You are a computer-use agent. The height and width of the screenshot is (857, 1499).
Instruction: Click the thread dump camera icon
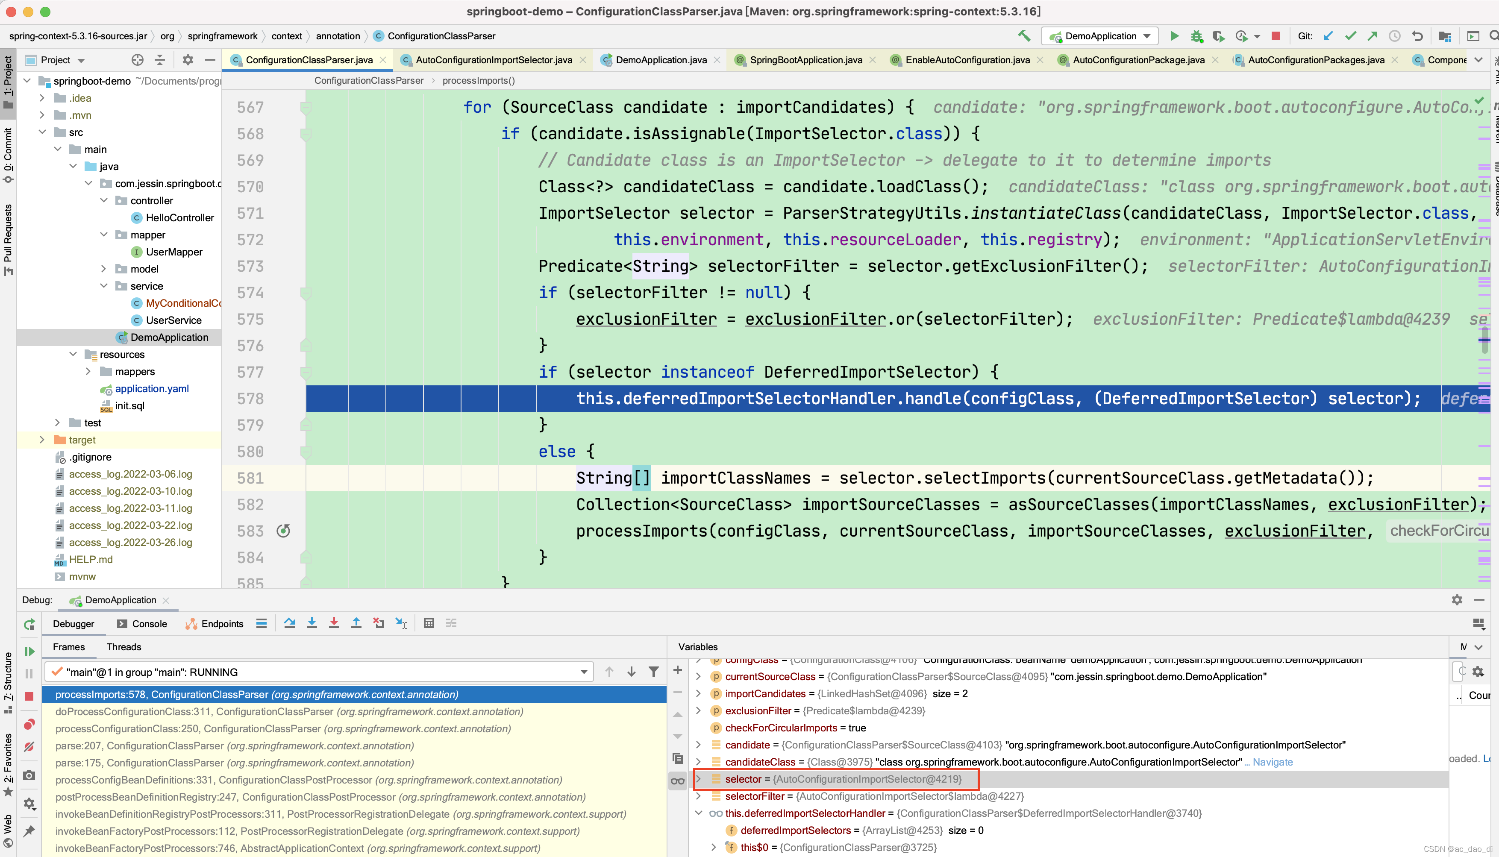[x=29, y=775]
